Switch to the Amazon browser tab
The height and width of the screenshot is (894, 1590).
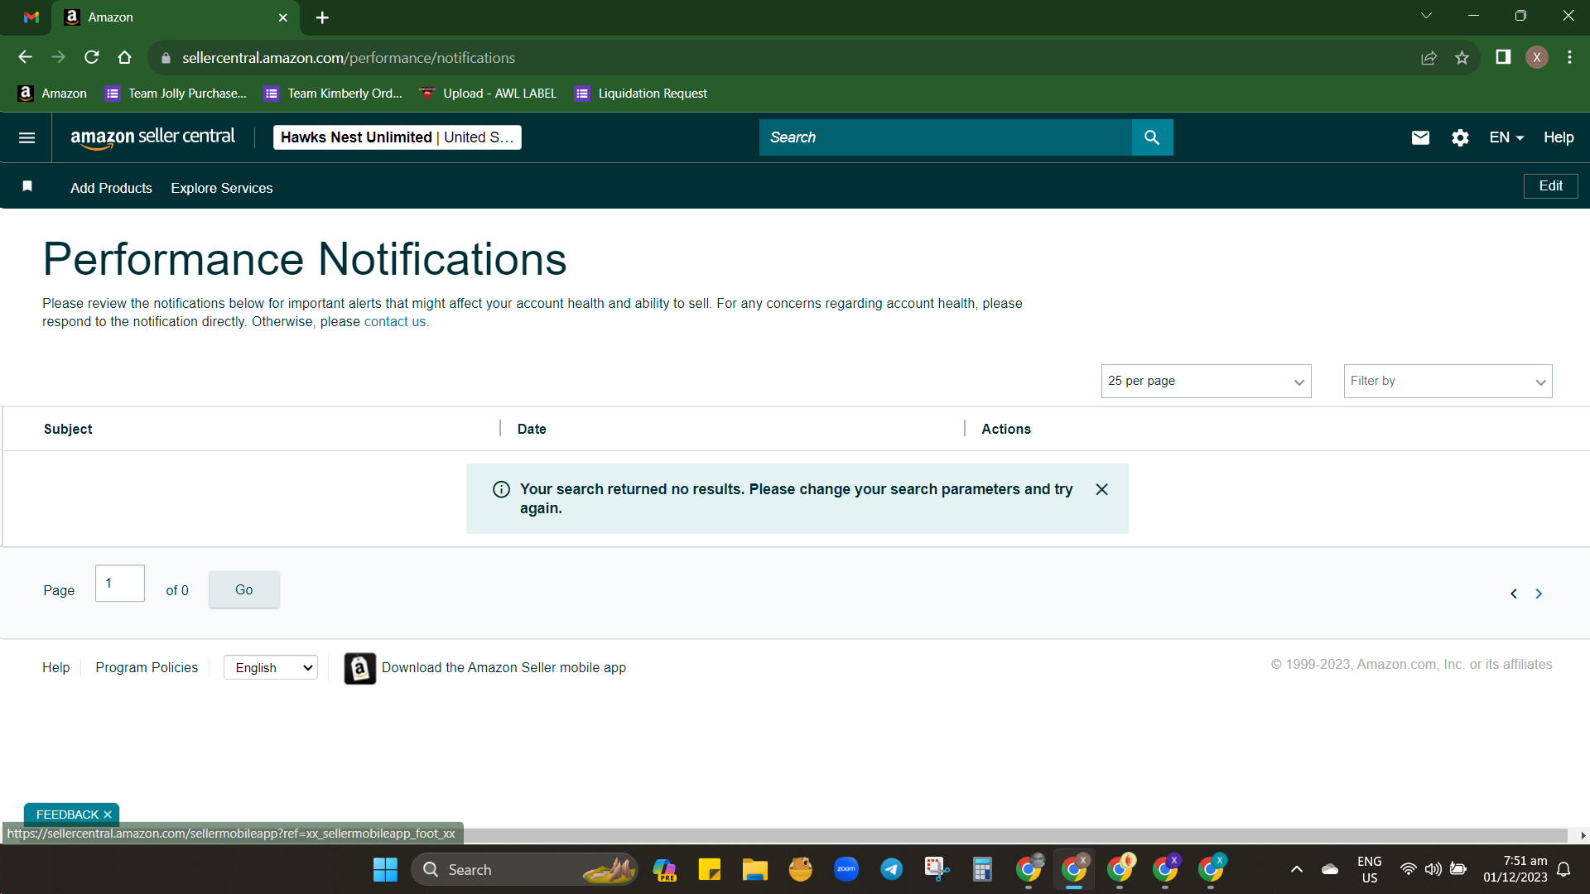pyautogui.click(x=176, y=17)
